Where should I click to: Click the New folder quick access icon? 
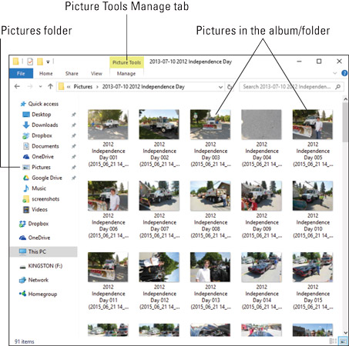coord(40,62)
